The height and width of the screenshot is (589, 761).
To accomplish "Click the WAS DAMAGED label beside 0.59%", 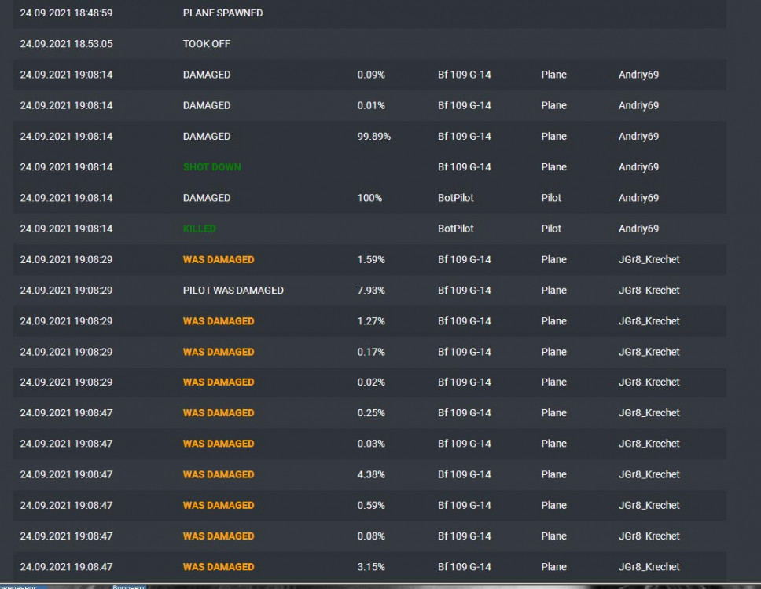I will point(219,505).
